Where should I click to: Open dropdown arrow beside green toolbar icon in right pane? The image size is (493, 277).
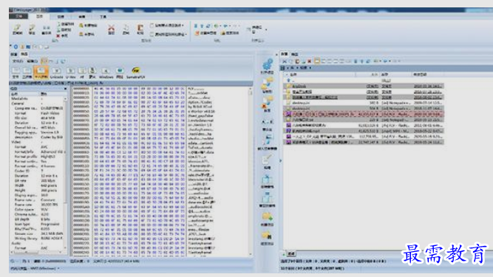click(380, 61)
